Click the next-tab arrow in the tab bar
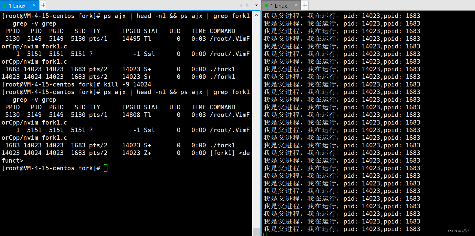 coord(248,5)
